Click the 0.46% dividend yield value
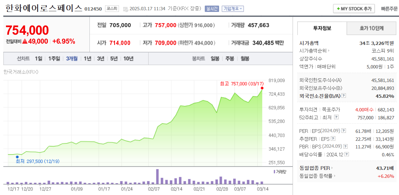The height and width of the screenshot is (195, 399). point(388,154)
